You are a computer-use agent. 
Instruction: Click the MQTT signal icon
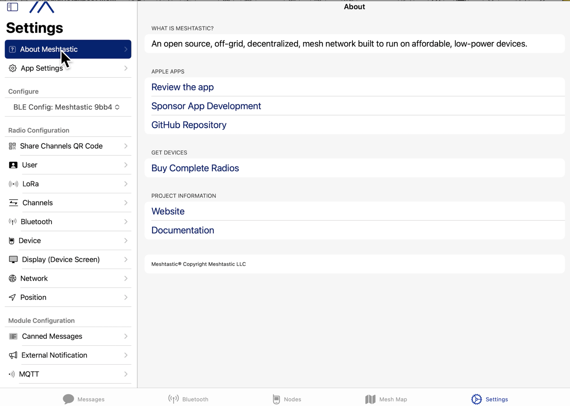pyautogui.click(x=12, y=374)
